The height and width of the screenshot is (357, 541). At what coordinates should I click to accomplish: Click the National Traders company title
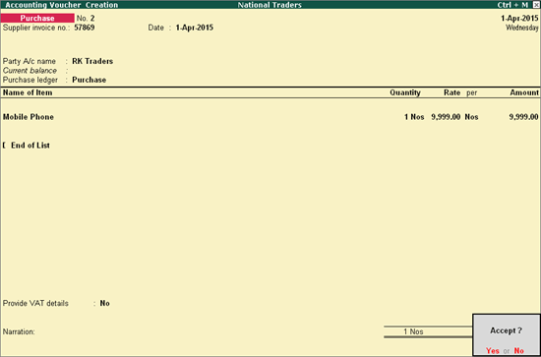(270, 5)
